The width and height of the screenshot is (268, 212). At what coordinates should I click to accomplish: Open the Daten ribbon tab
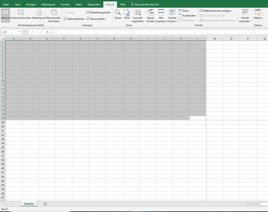pyautogui.click(x=79, y=5)
